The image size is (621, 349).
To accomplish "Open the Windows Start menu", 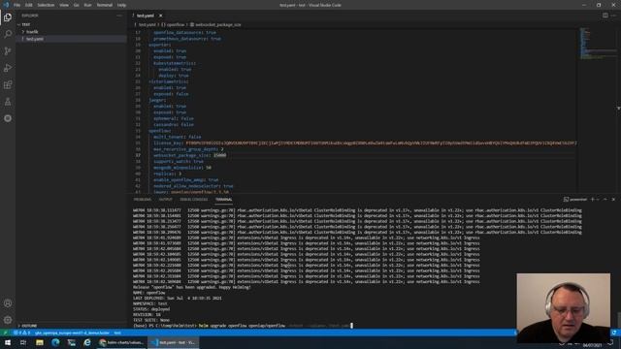I will click(8, 342).
